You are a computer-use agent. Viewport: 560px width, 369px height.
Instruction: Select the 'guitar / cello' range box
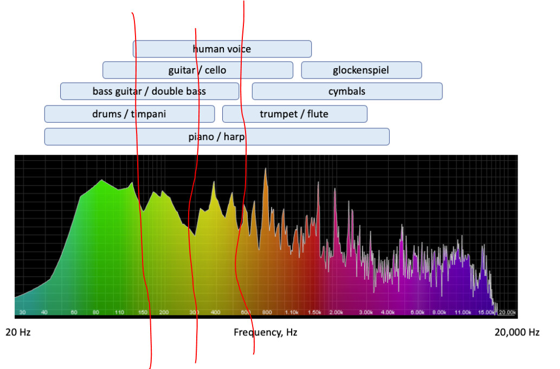(198, 70)
